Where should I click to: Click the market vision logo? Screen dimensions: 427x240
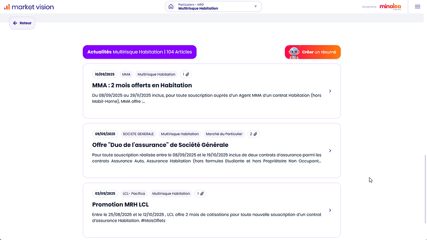pos(29,7)
